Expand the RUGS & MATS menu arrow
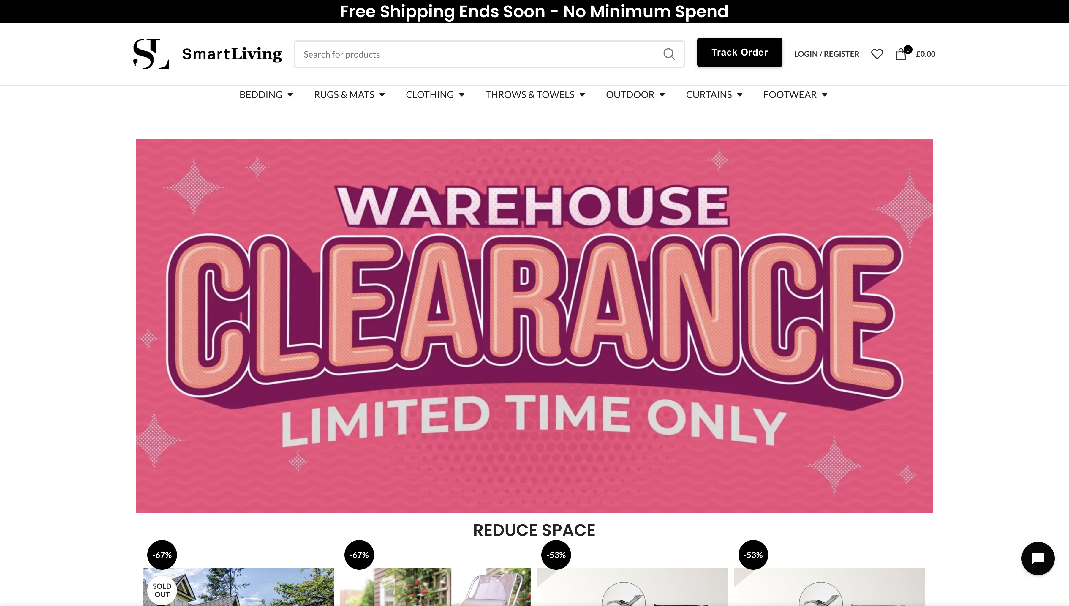This screenshot has width=1069, height=606. [x=382, y=95]
